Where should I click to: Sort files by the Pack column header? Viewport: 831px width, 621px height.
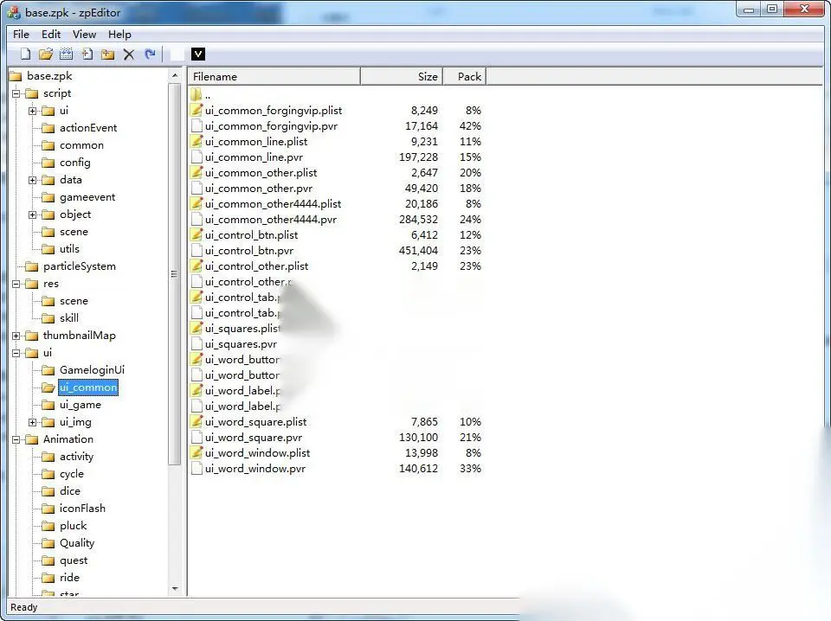464,77
